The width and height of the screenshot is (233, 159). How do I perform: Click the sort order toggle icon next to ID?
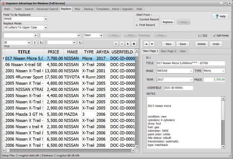pyautogui.click(x=35, y=43)
